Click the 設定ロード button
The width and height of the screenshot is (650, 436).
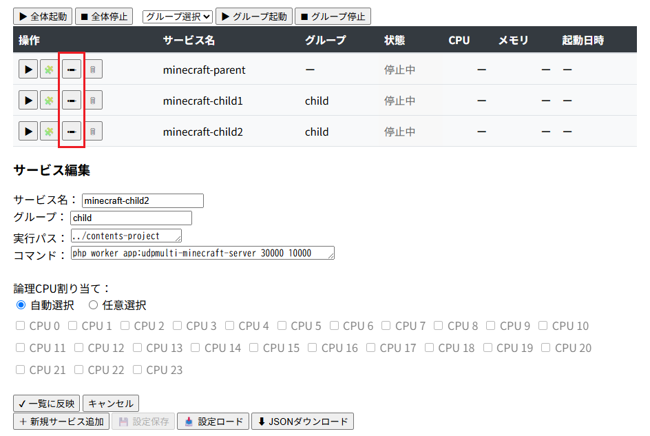click(x=213, y=421)
